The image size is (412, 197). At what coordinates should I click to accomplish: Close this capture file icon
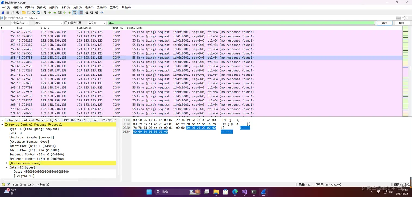[34, 13]
